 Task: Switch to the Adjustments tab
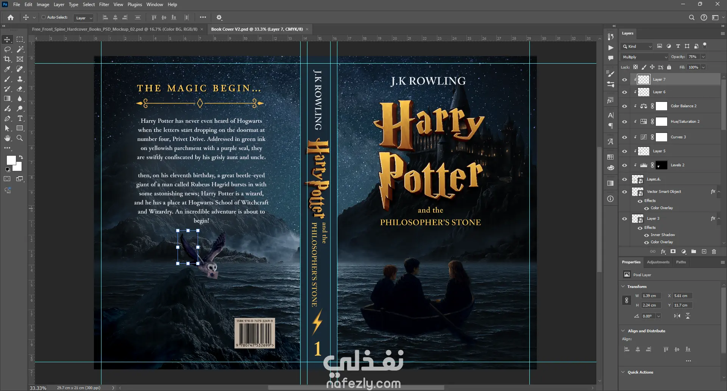(658, 262)
